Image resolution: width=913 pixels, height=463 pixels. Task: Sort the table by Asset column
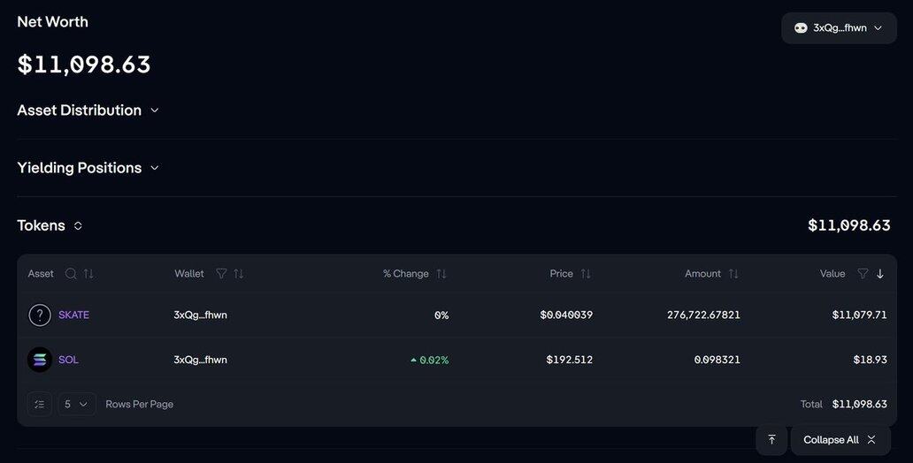point(88,274)
